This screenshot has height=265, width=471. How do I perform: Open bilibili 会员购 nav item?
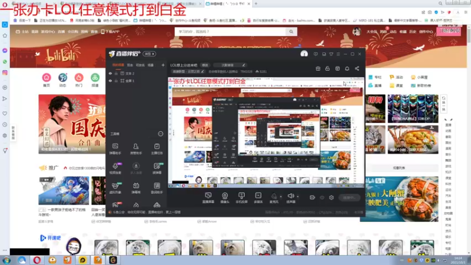(x=72, y=32)
